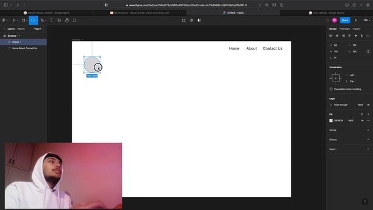This screenshot has width=373, height=210.
Task: Add a stroke with the plus icon
Action: [x=368, y=130]
